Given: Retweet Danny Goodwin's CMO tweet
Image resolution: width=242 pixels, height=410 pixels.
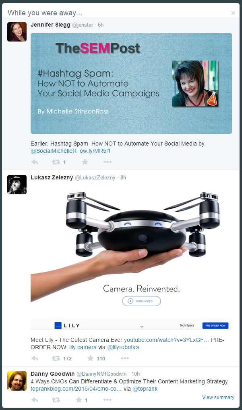Looking at the screenshot, I should click(x=56, y=400).
